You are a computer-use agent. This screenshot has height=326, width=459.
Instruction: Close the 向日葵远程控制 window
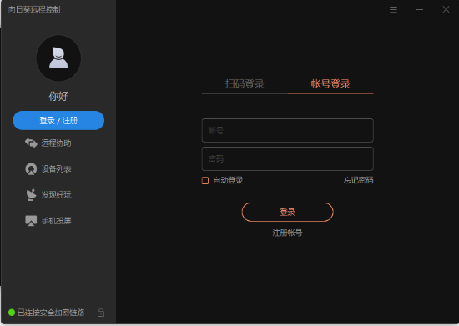[x=446, y=10]
